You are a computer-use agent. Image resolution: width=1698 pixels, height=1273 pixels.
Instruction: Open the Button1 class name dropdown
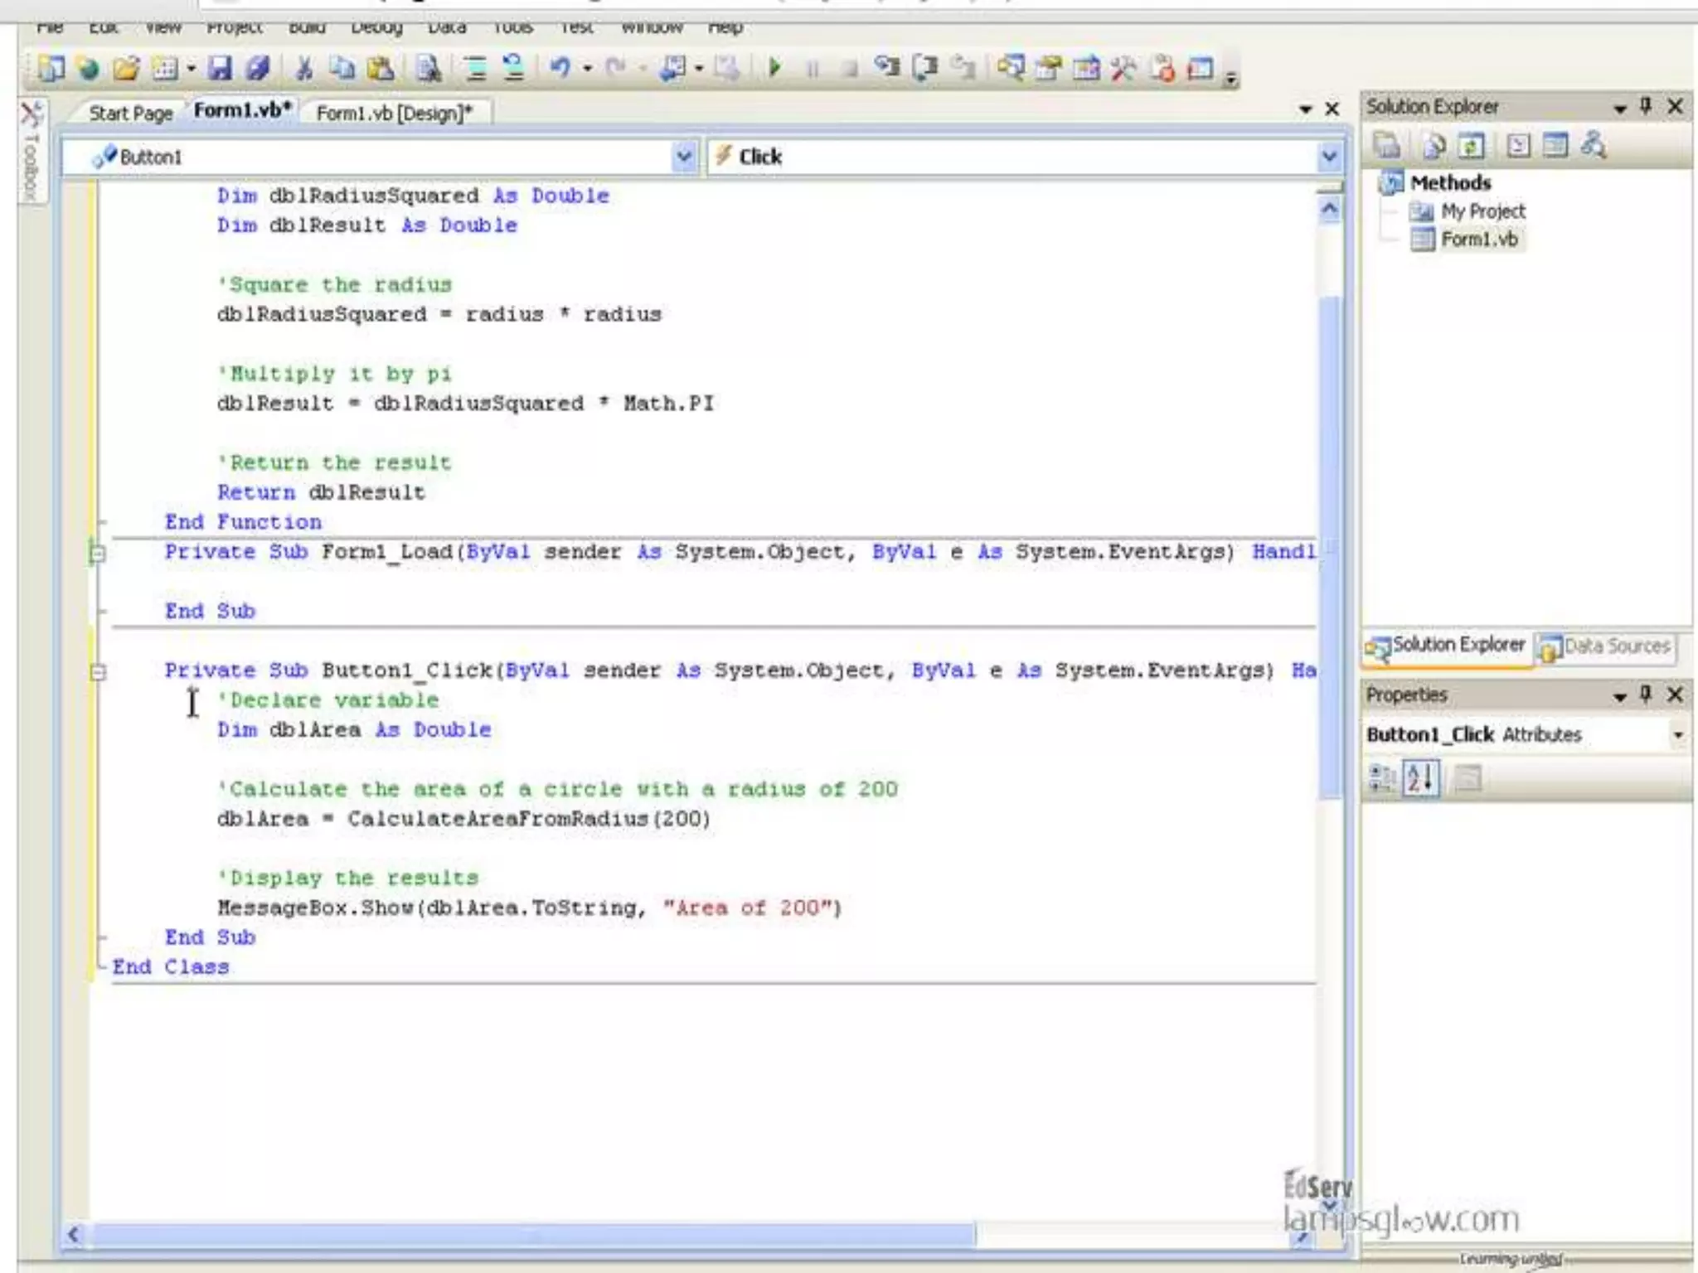coord(684,157)
